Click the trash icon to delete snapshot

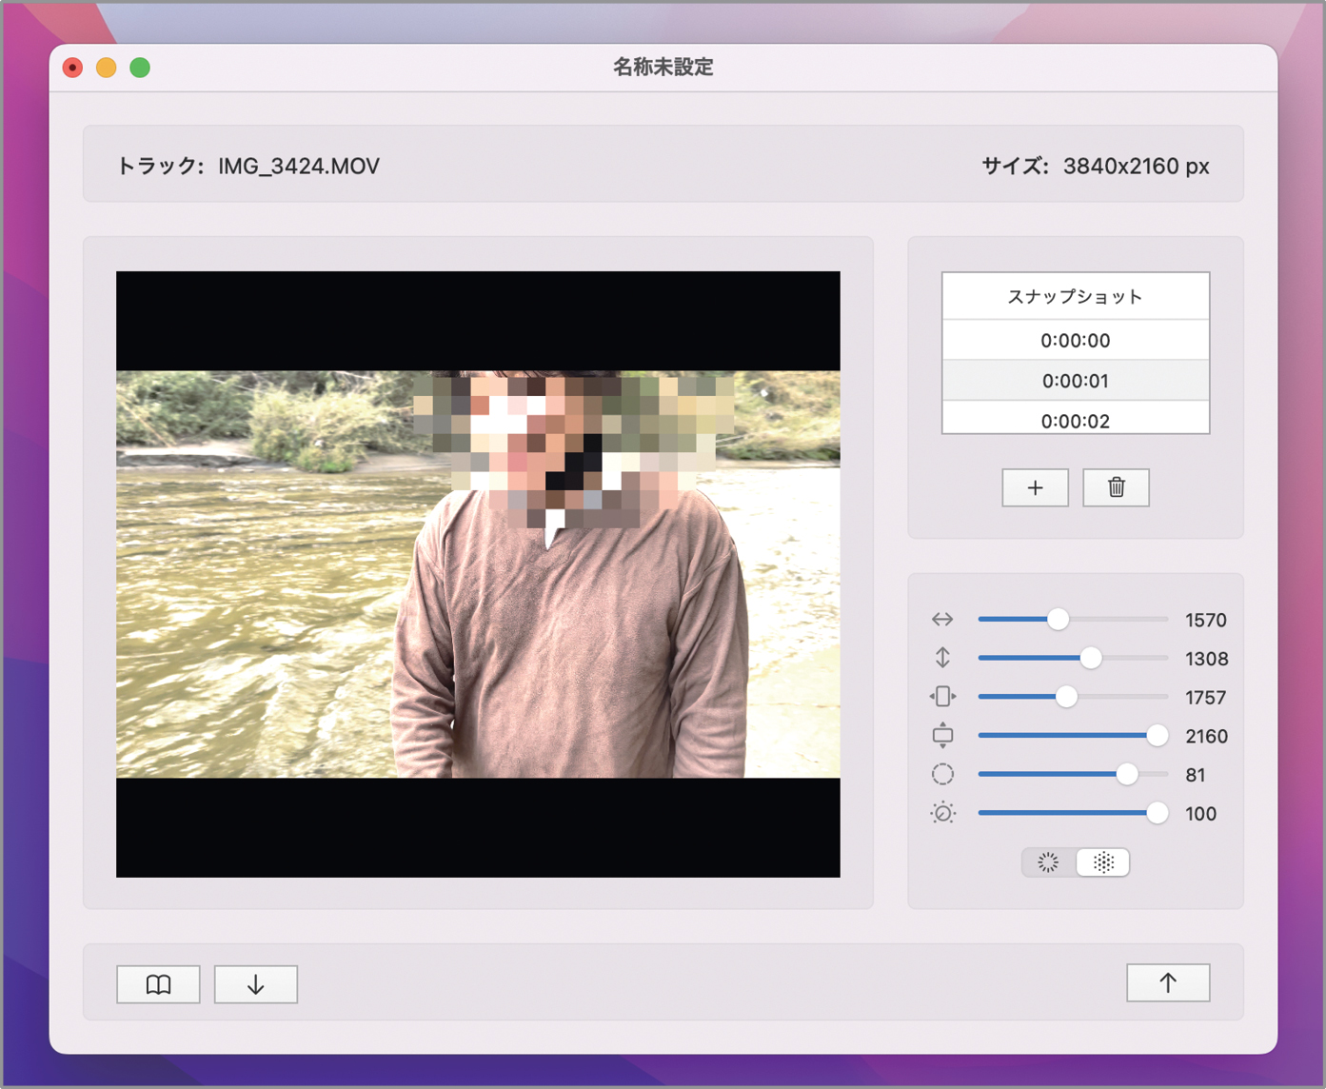tap(1116, 487)
